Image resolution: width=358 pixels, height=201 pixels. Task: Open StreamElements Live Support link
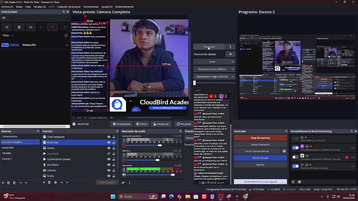pos(260,182)
